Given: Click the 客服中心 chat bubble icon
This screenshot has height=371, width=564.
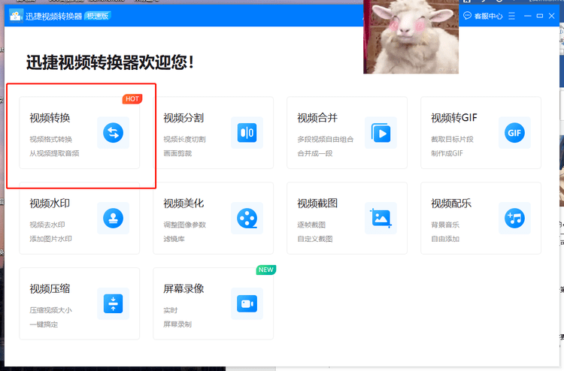Looking at the screenshot, I should coord(467,16).
